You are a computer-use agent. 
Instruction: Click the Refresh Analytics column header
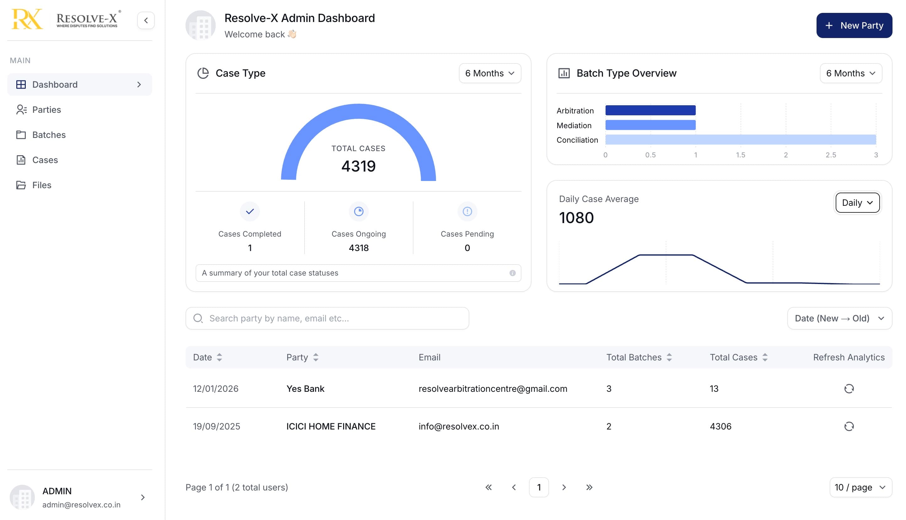tap(849, 358)
